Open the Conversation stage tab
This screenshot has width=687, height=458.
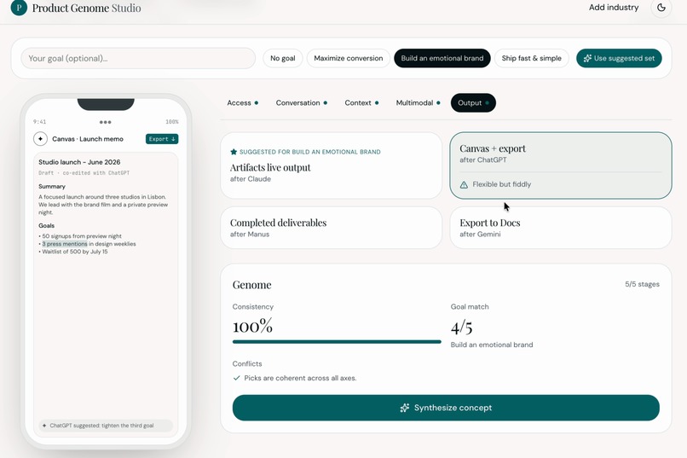[x=302, y=103]
